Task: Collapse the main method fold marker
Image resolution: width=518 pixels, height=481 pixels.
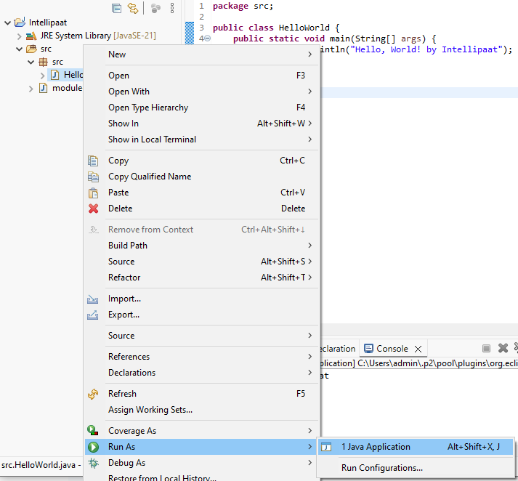Action: 208,39
